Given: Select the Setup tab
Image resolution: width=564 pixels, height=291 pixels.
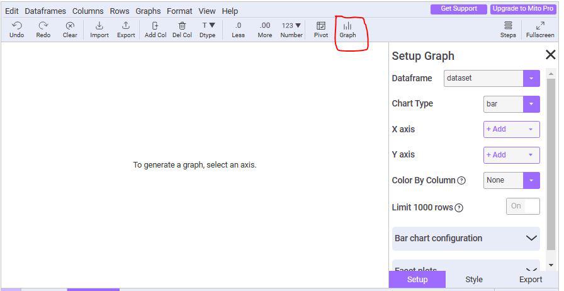Looking at the screenshot, I should (417, 280).
